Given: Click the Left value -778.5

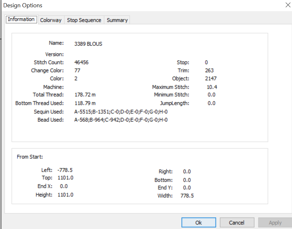Looking at the screenshot, I should pyautogui.click(x=65, y=170).
